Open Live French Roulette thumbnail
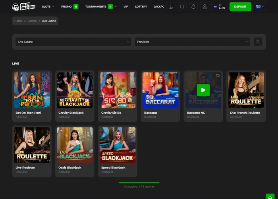The image size is (278, 199). tap(246, 90)
